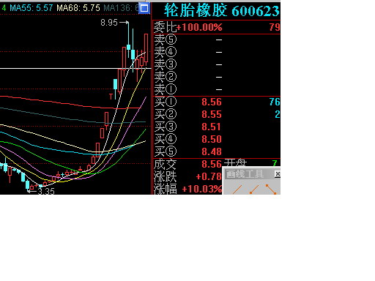The height and width of the screenshot is (281, 375).
Task: Click the stock name 轮胎橡胶 600623
Action: click(222, 11)
